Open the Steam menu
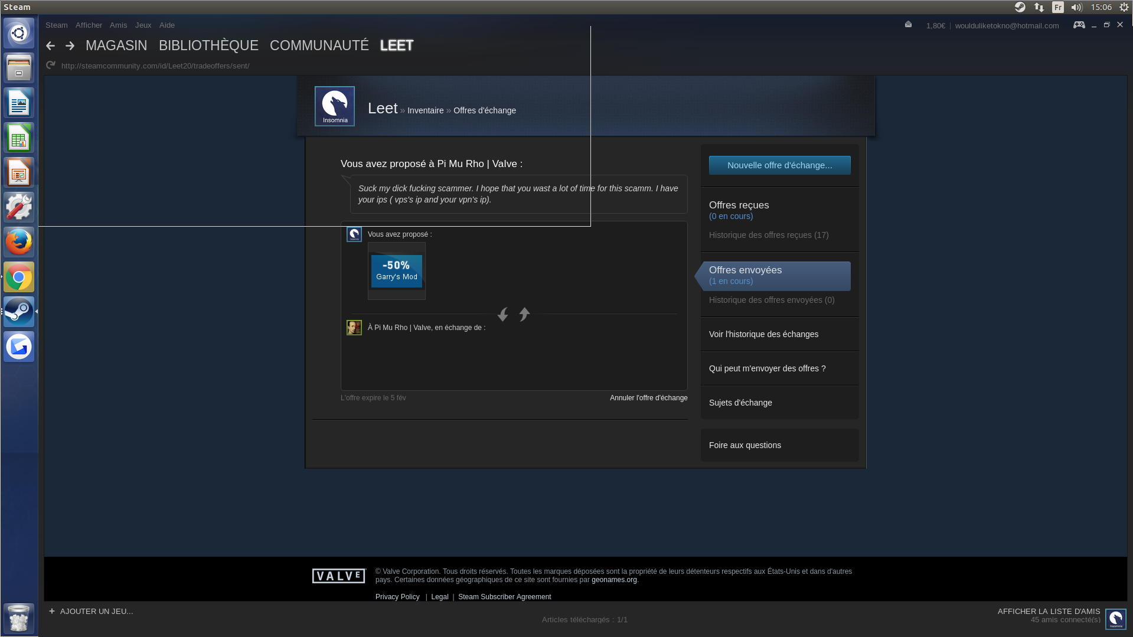The height and width of the screenshot is (637, 1133). 57,25
